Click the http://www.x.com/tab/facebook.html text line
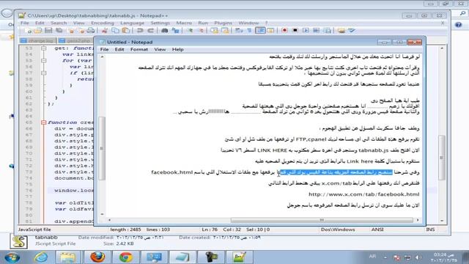 point(363,194)
